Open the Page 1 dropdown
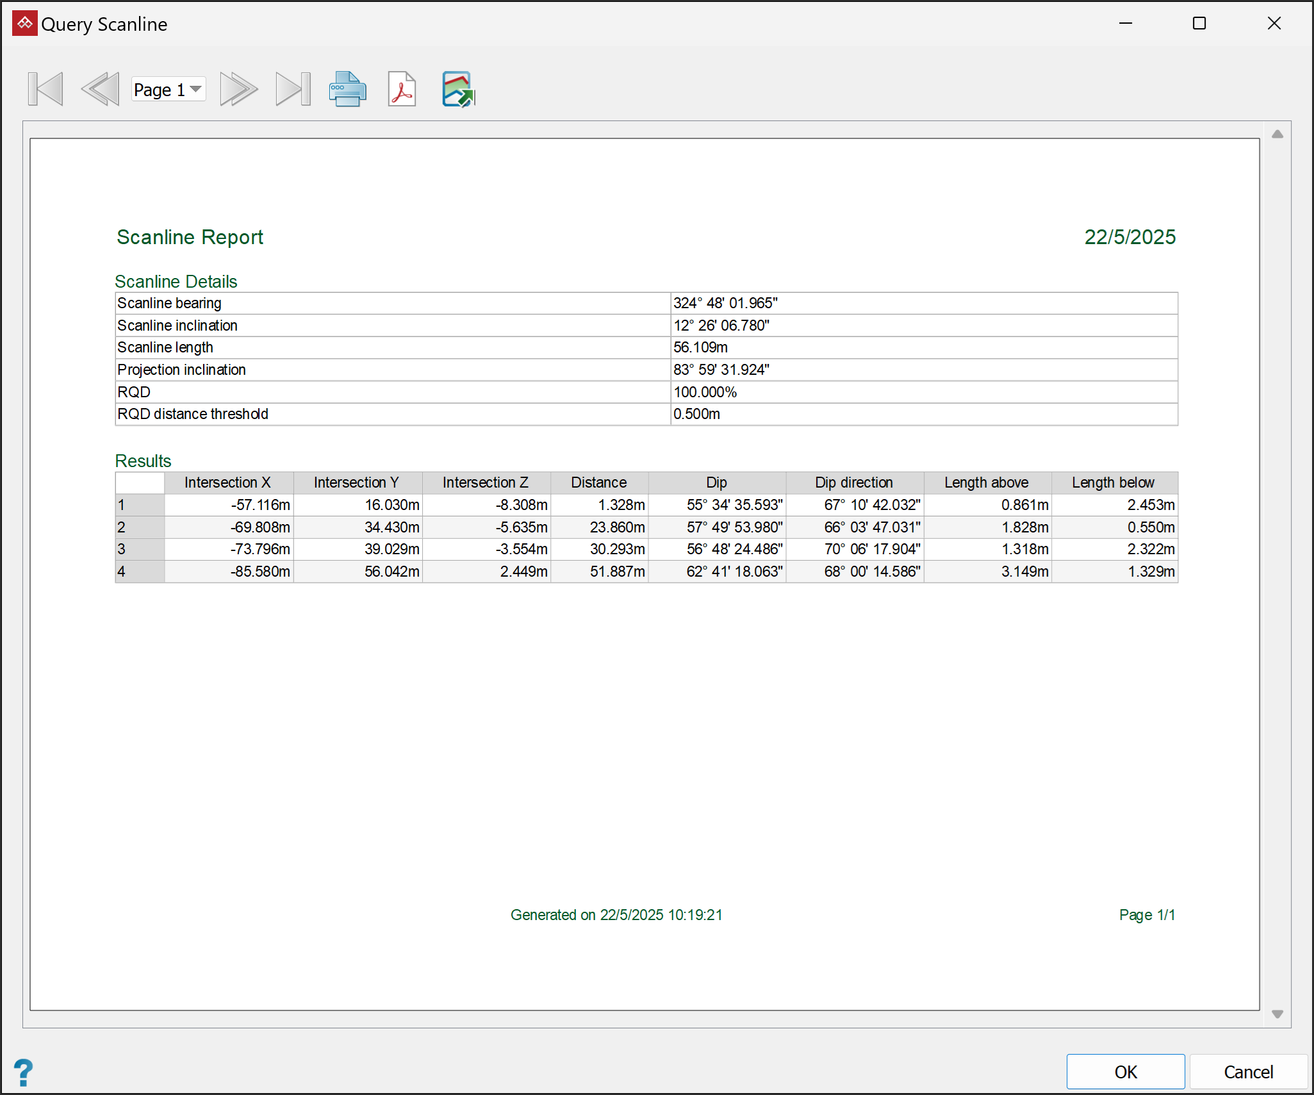The image size is (1314, 1095). (x=168, y=89)
